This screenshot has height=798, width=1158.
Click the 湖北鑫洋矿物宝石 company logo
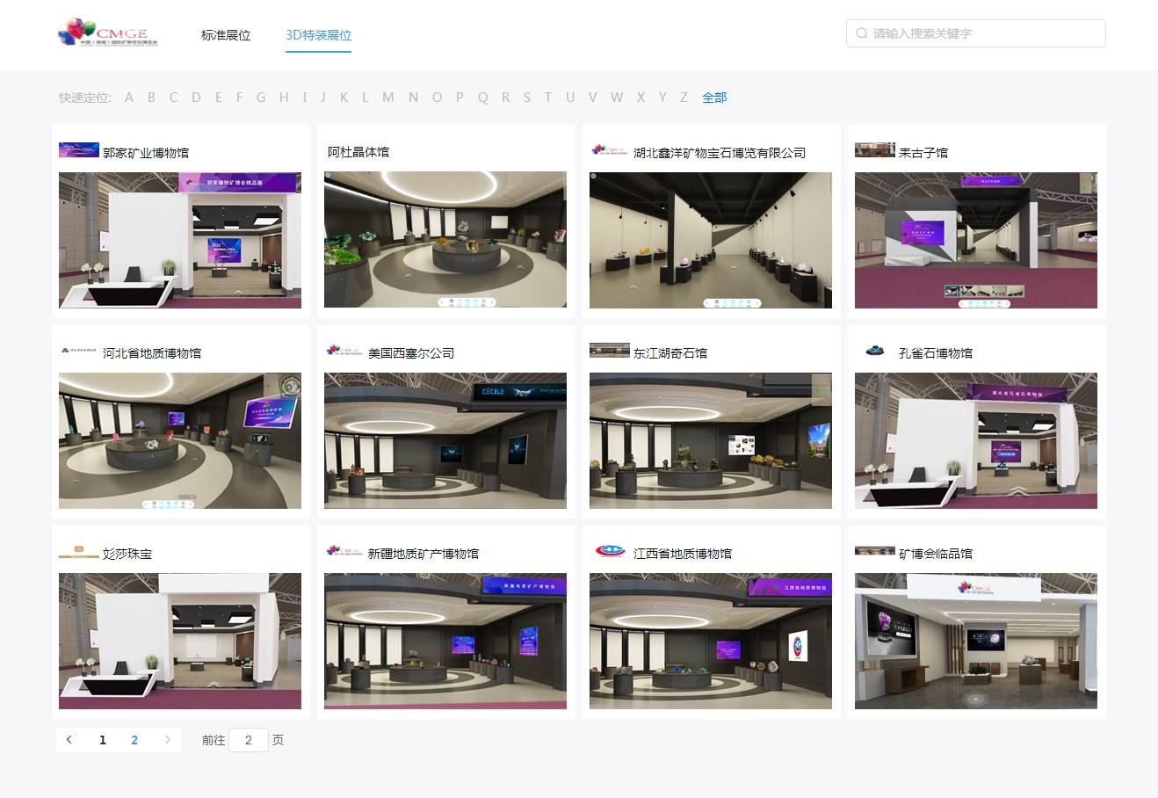tap(609, 150)
